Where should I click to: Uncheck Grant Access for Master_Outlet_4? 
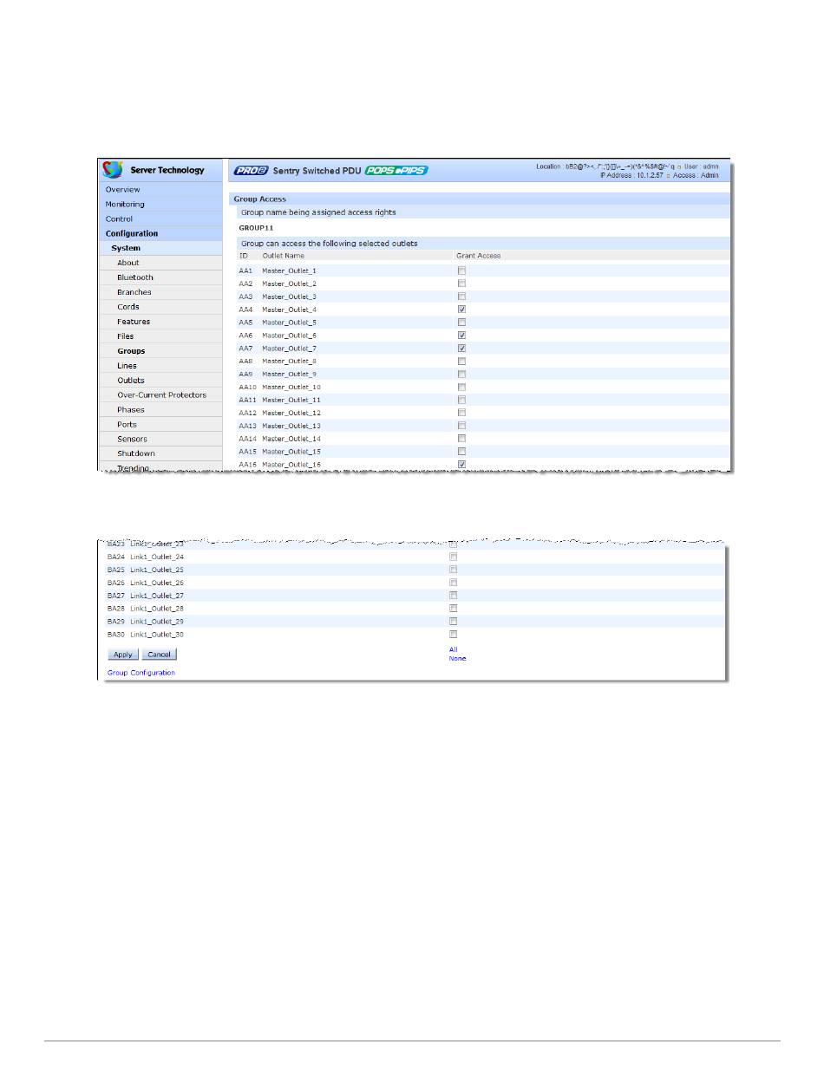(x=461, y=310)
